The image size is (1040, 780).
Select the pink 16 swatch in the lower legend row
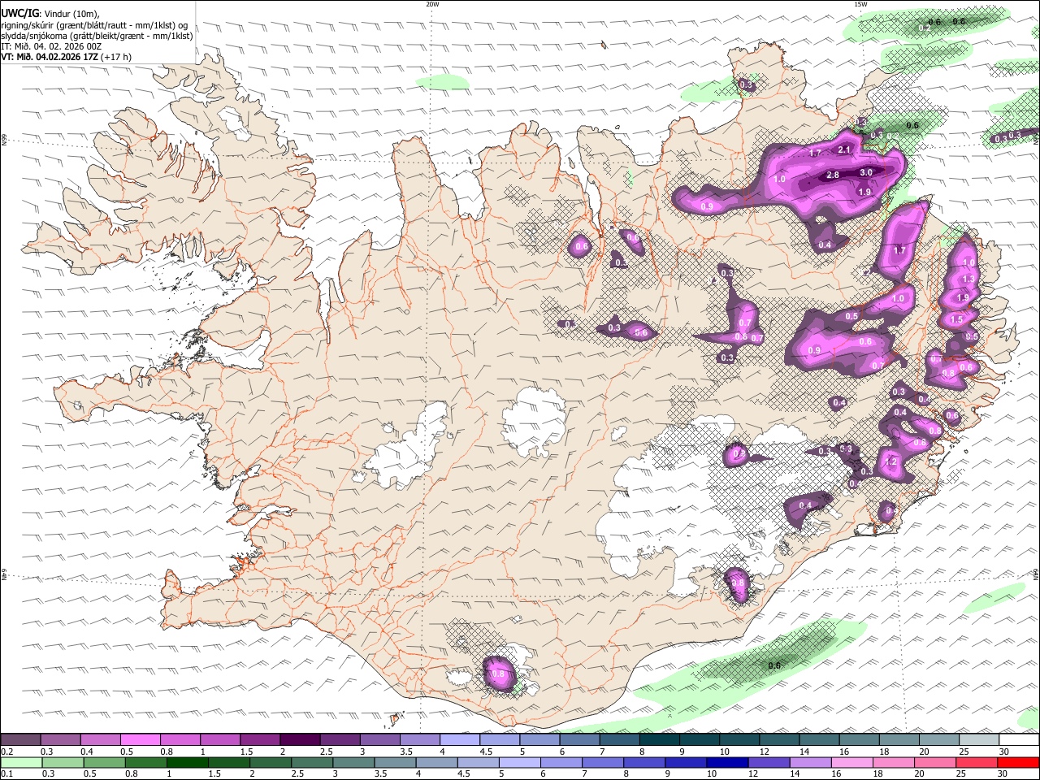[853, 762]
